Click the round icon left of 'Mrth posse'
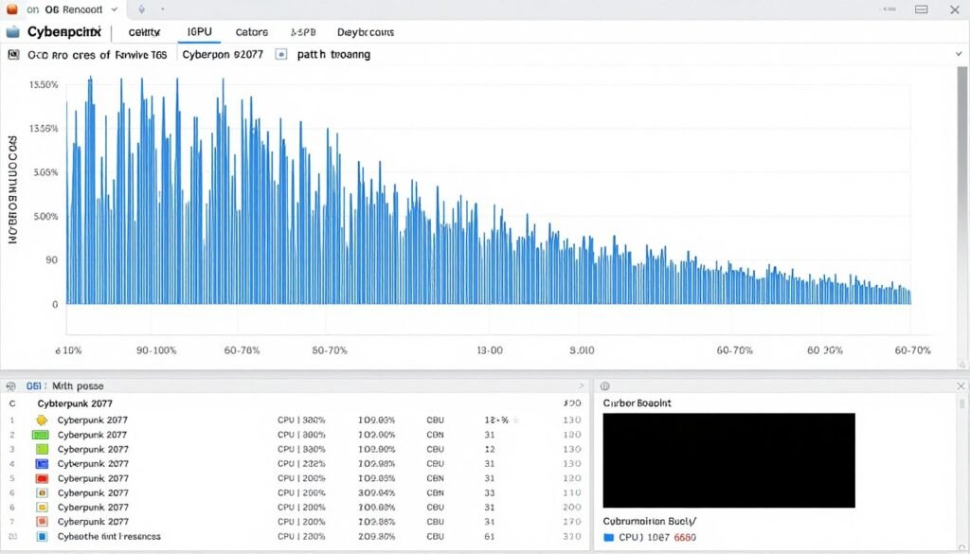 coord(10,385)
